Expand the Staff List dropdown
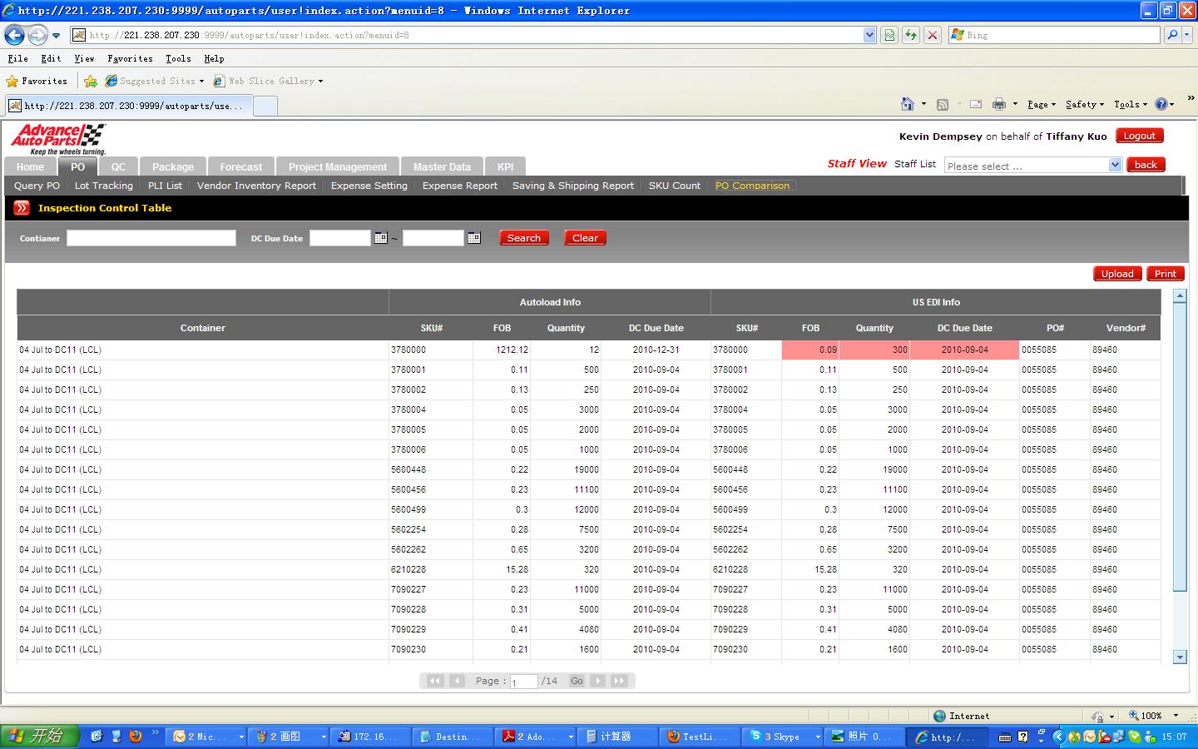1198x749 pixels. tap(1115, 166)
